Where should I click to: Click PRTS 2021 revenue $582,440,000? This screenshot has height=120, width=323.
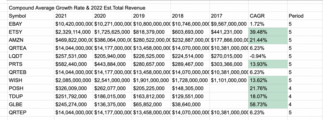click(x=73, y=64)
